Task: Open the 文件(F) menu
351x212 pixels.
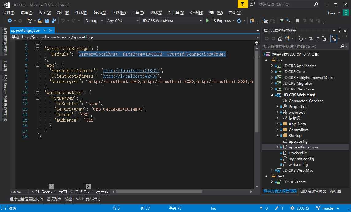Action: (x=9, y=13)
